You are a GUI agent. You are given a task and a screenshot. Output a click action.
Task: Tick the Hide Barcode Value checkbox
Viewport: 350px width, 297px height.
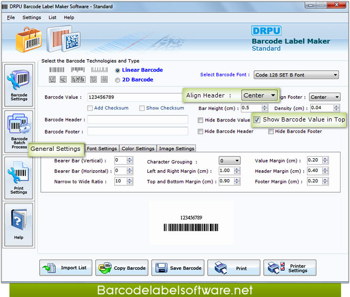[200, 120]
